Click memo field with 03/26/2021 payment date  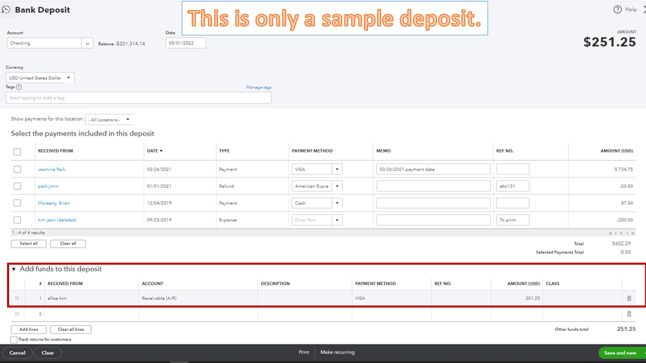pos(433,169)
